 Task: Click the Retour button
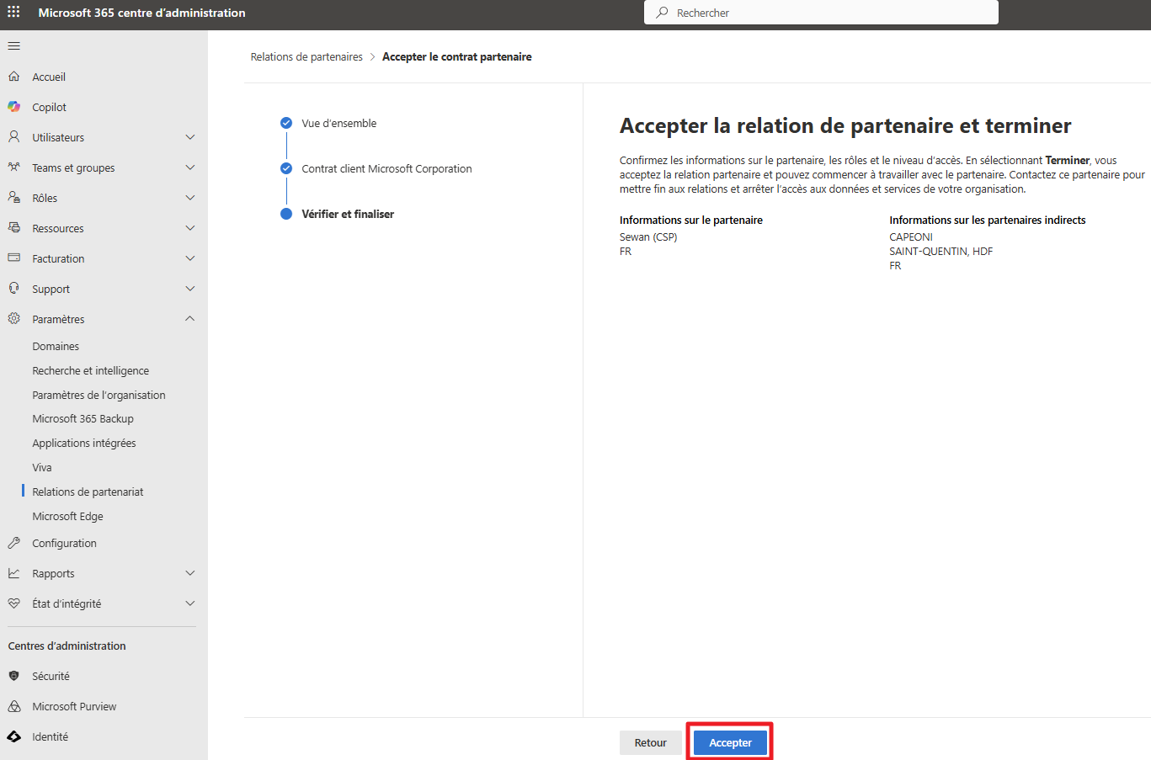pos(650,742)
